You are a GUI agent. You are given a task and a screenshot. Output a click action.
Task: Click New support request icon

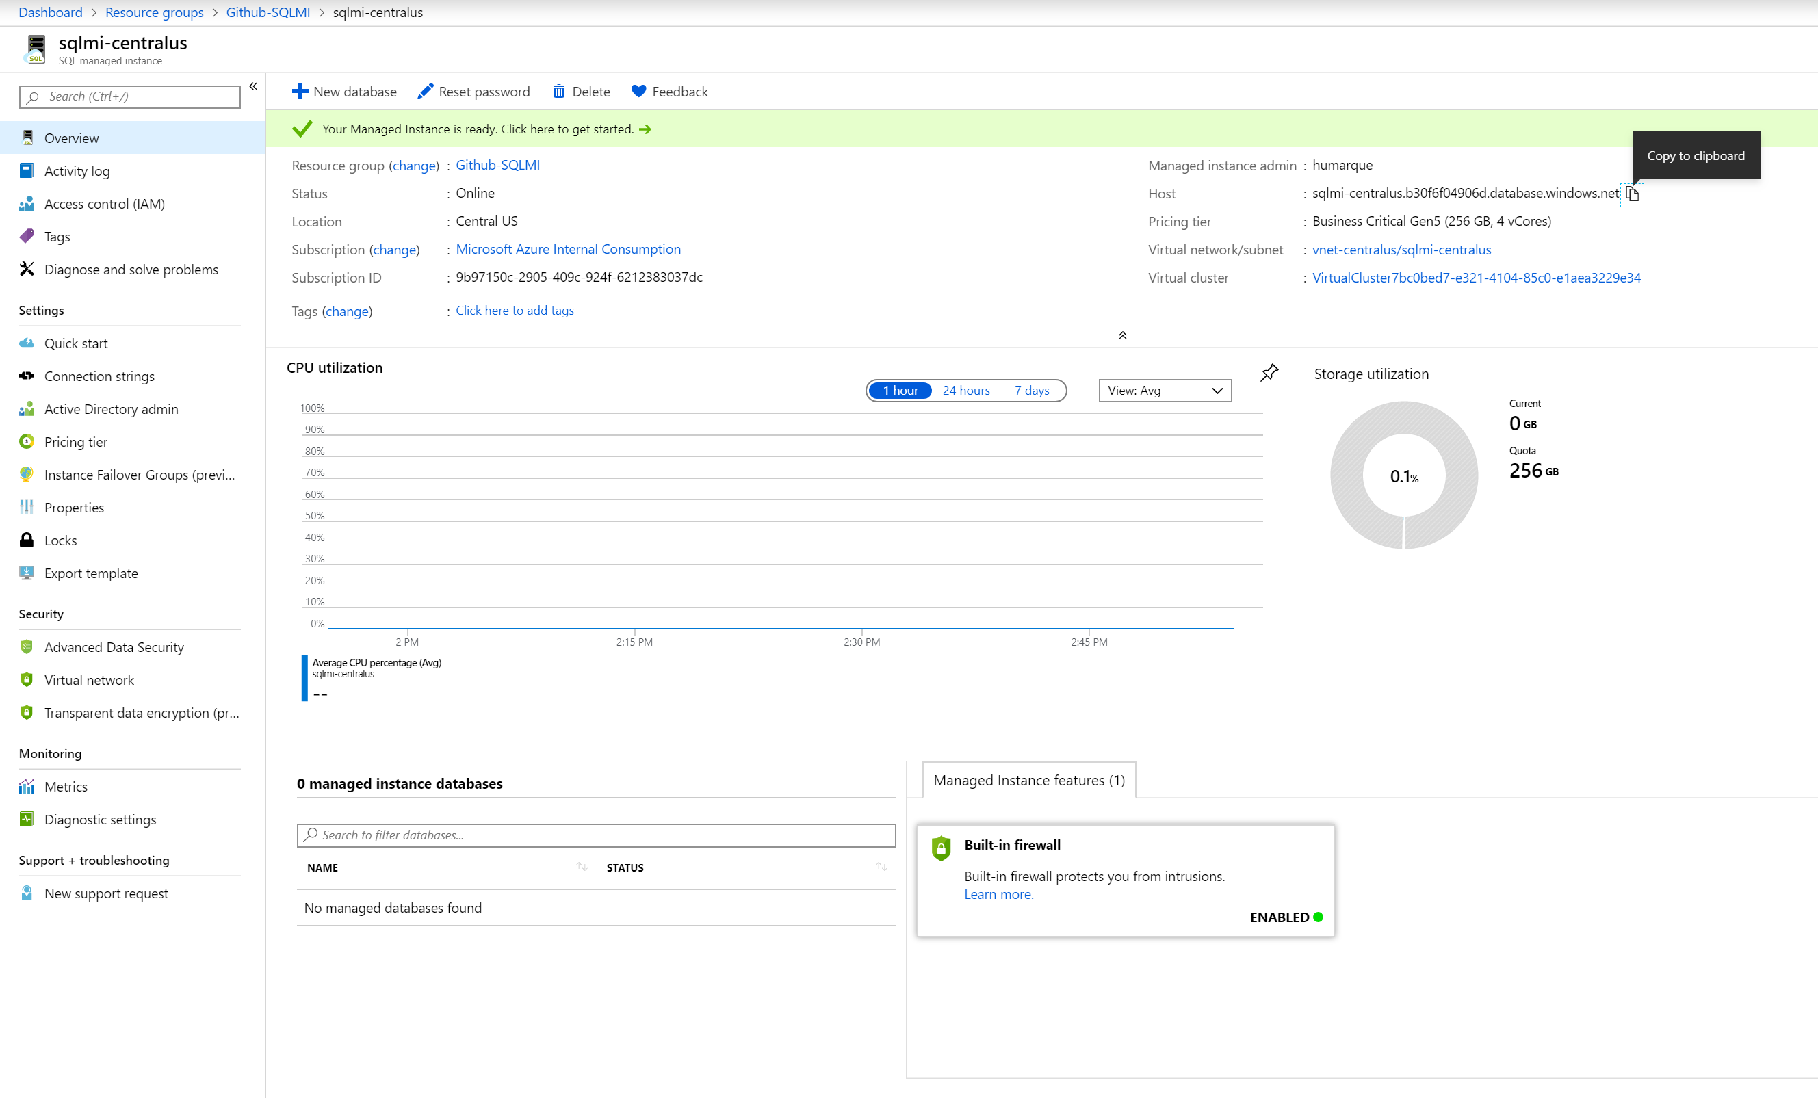coord(27,893)
